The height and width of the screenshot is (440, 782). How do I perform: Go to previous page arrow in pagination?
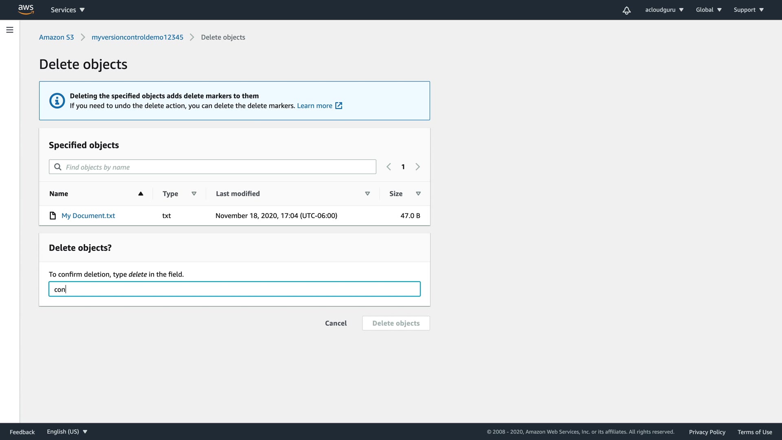click(x=389, y=167)
